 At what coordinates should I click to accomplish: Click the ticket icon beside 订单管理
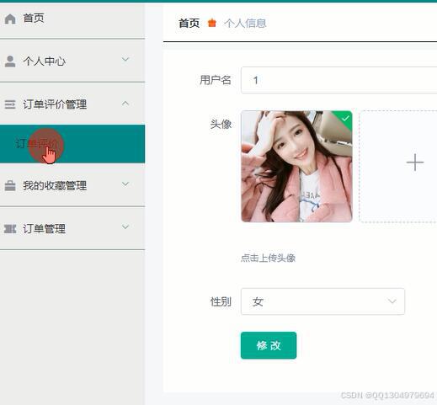tap(10, 229)
